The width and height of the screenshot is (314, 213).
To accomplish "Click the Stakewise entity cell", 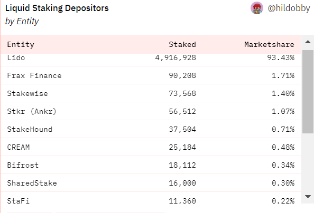I will [x=27, y=93].
